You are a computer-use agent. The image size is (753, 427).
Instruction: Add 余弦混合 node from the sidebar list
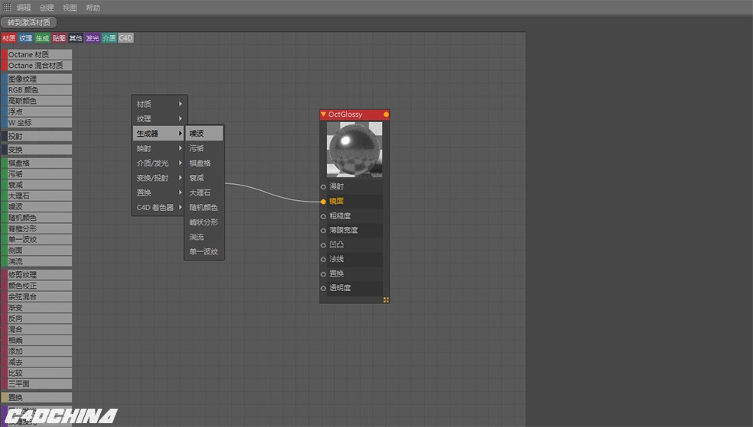coord(37,296)
